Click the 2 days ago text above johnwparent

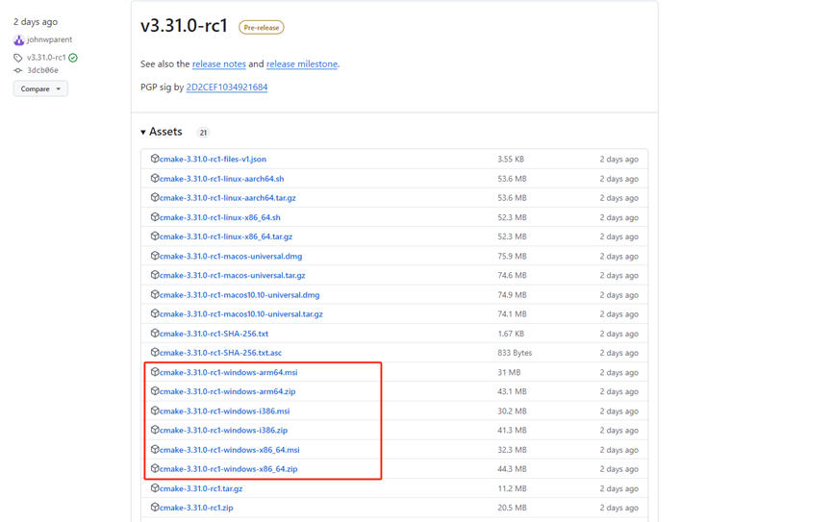36,22
